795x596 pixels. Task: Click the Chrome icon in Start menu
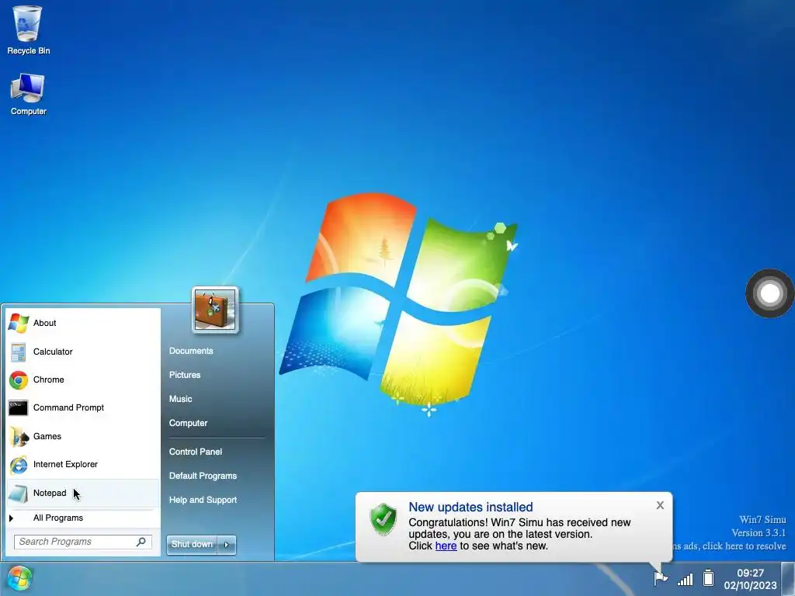click(x=19, y=379)
